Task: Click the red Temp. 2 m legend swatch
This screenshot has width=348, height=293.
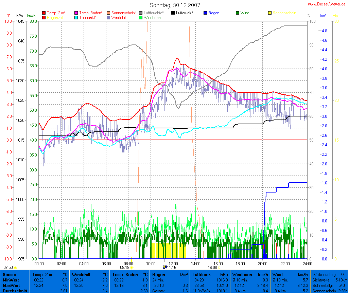Action: 44,13
